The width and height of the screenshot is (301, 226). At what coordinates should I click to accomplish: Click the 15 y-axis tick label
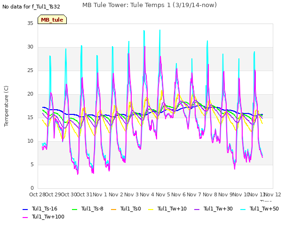(x=30, y=117)
